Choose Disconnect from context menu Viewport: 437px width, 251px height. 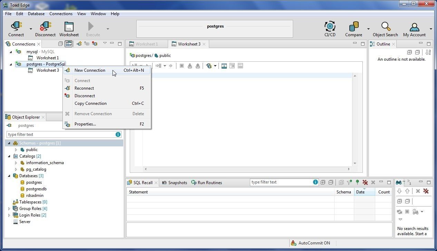107,96
